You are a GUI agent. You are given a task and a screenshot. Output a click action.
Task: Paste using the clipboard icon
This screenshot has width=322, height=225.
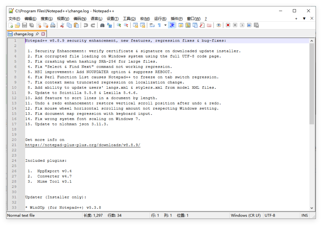(x=76, y=25)
